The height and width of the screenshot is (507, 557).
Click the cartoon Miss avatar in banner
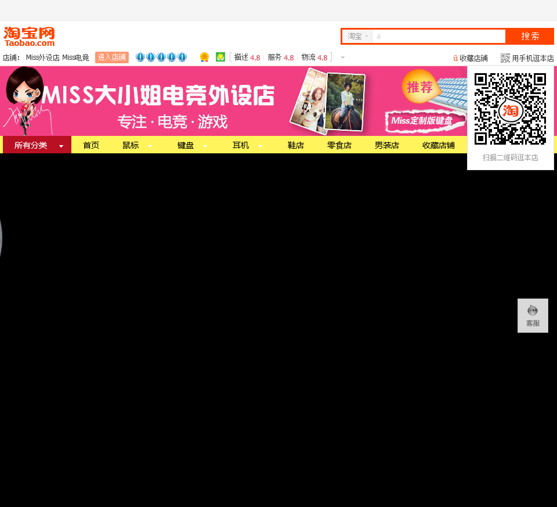pyautogui.click(x=24, y=100)
